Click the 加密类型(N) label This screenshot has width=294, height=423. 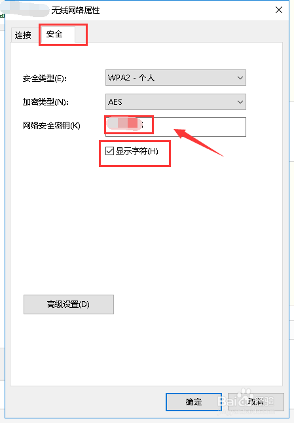[x=46, y=102]
